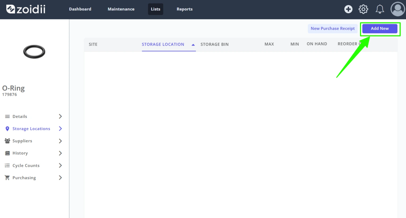406x218 pixels.
Task: Click the O-Ring part thumbnail
Action: click(x=34, y=51)
